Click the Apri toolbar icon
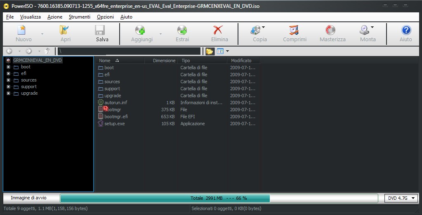This screenshot has height=215, width=422. [x=64, y=30]
